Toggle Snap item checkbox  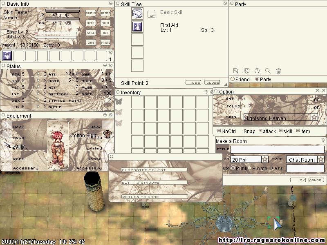coord(298,131)
